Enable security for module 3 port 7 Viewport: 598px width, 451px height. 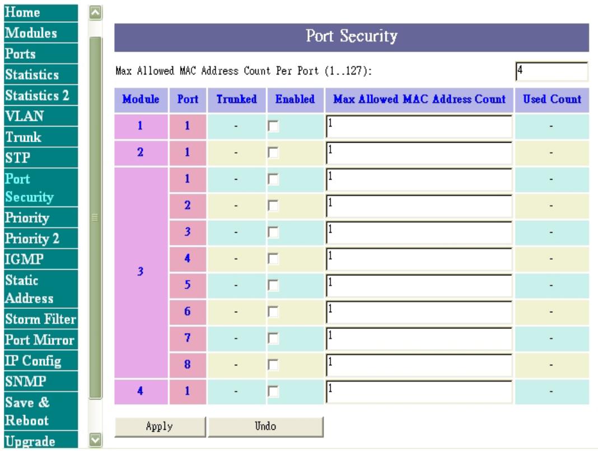[x=273, y=338]
